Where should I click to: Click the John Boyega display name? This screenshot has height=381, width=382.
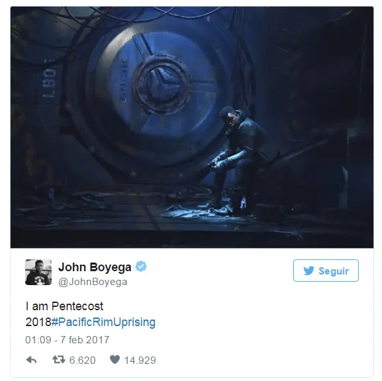pos(95,267)
